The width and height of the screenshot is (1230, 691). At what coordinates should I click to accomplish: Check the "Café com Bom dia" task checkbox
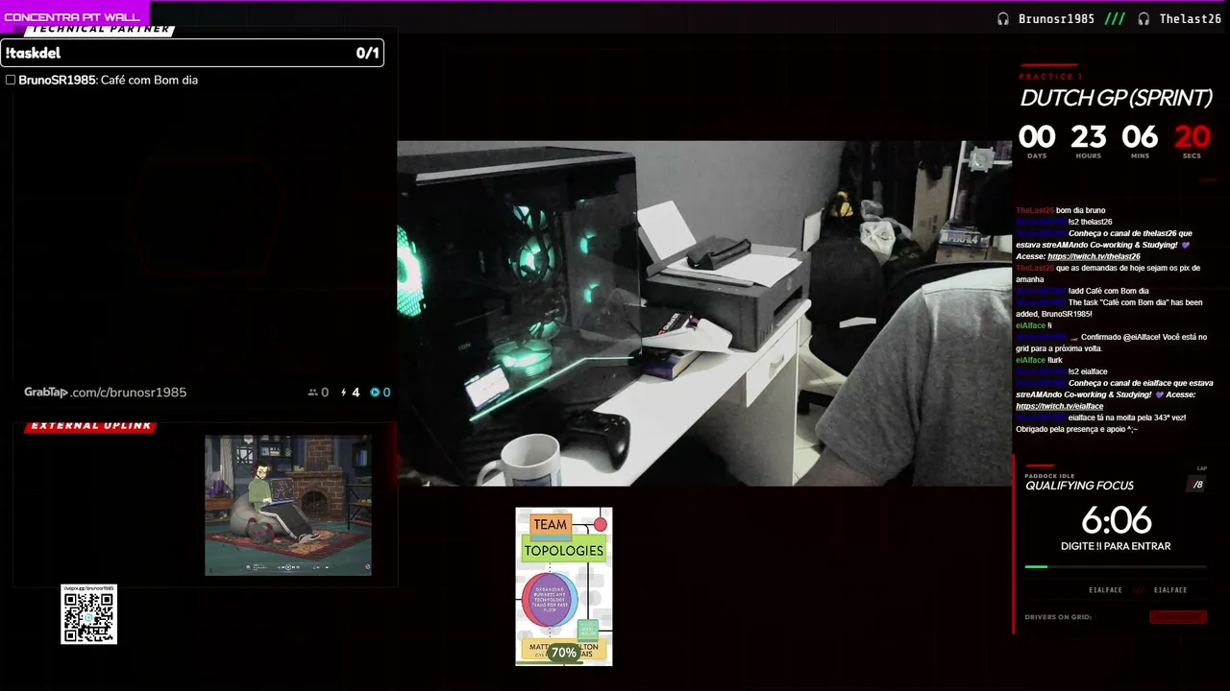tap(11, 80)
